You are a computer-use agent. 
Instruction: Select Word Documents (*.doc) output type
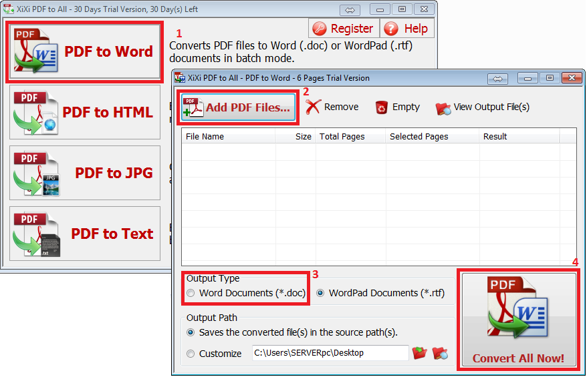[191, 294]
